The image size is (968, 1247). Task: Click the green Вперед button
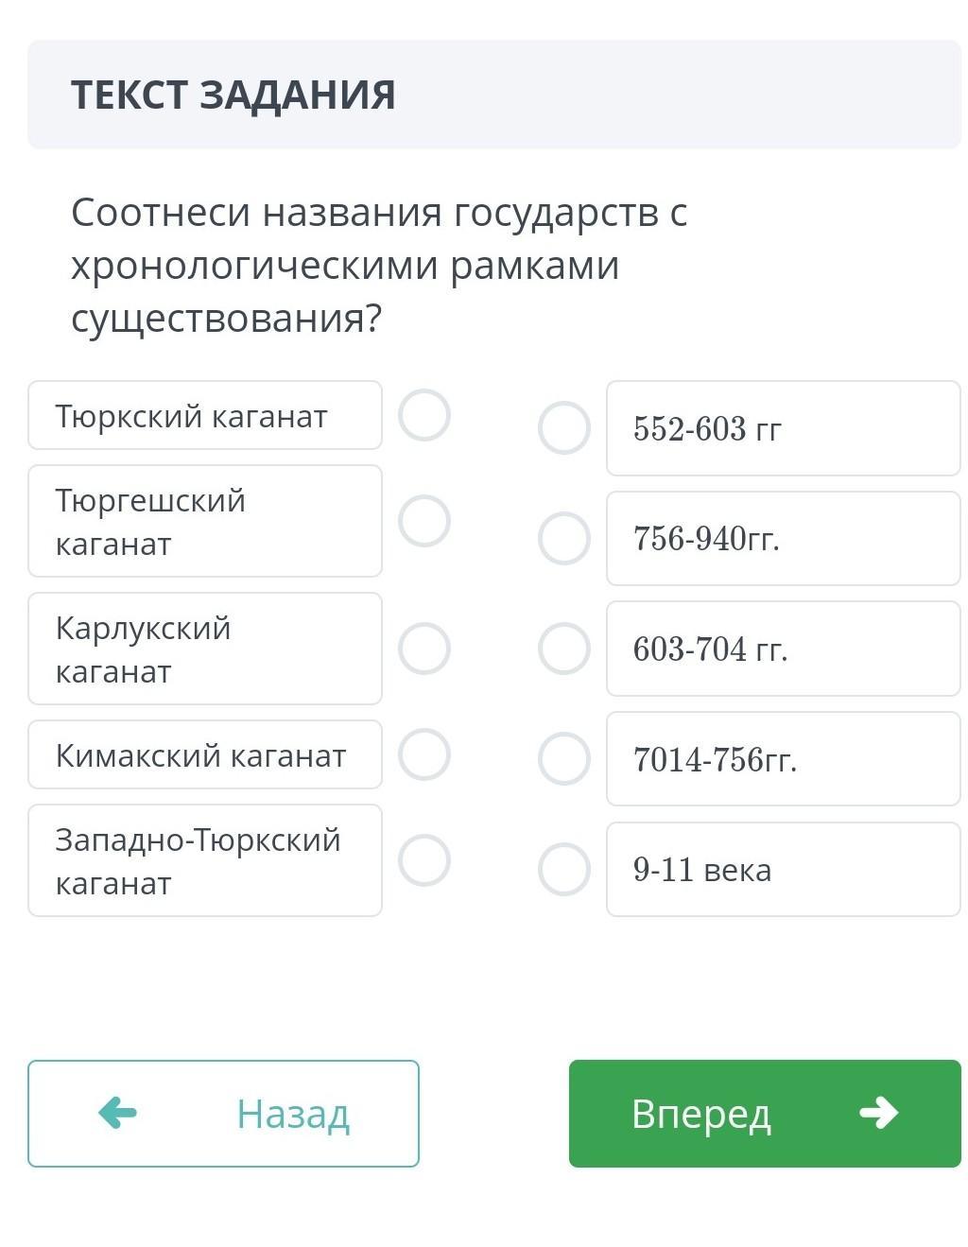coord(764,1113)
